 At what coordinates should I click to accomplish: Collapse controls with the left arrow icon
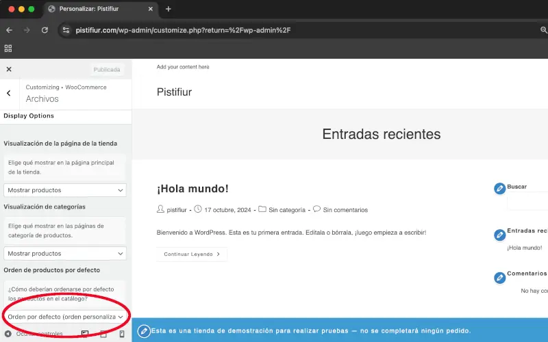(x=8, y=334)
